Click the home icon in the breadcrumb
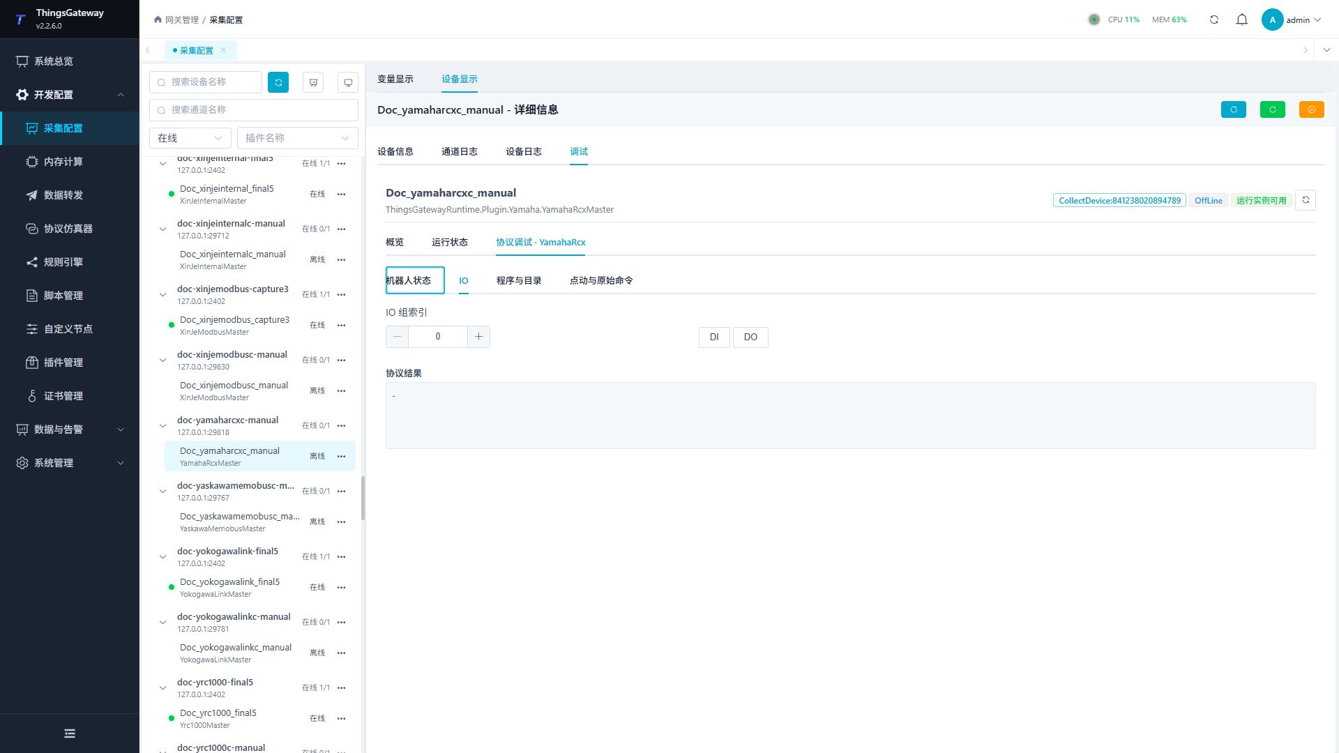Viewport: 1339px width, 753px height. (x=158, y=20)
